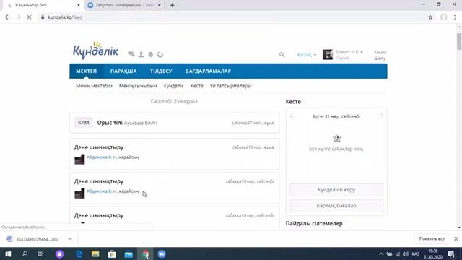Open the friends person icon in header
The height and width of the screenshot is (260, 462).
coord(141,54)
